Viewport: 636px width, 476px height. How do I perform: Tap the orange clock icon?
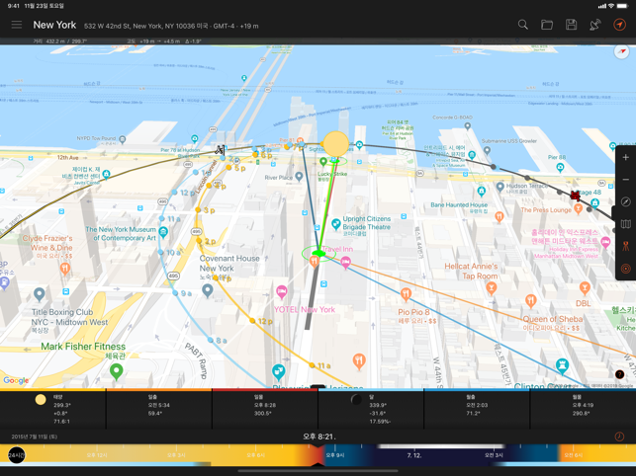click(619, 436)
